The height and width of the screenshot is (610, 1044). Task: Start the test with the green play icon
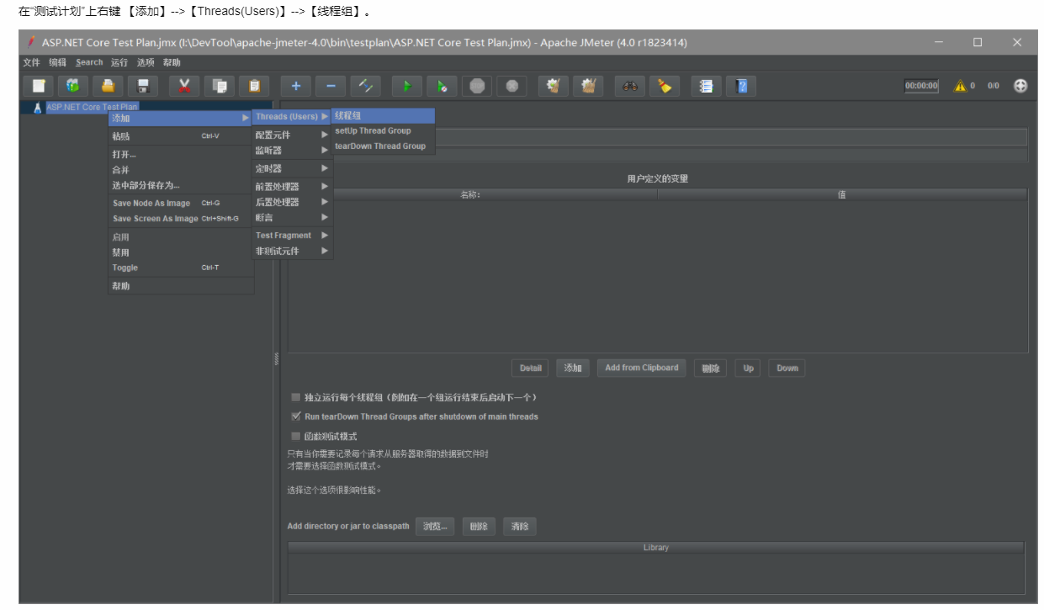point(407,86)
